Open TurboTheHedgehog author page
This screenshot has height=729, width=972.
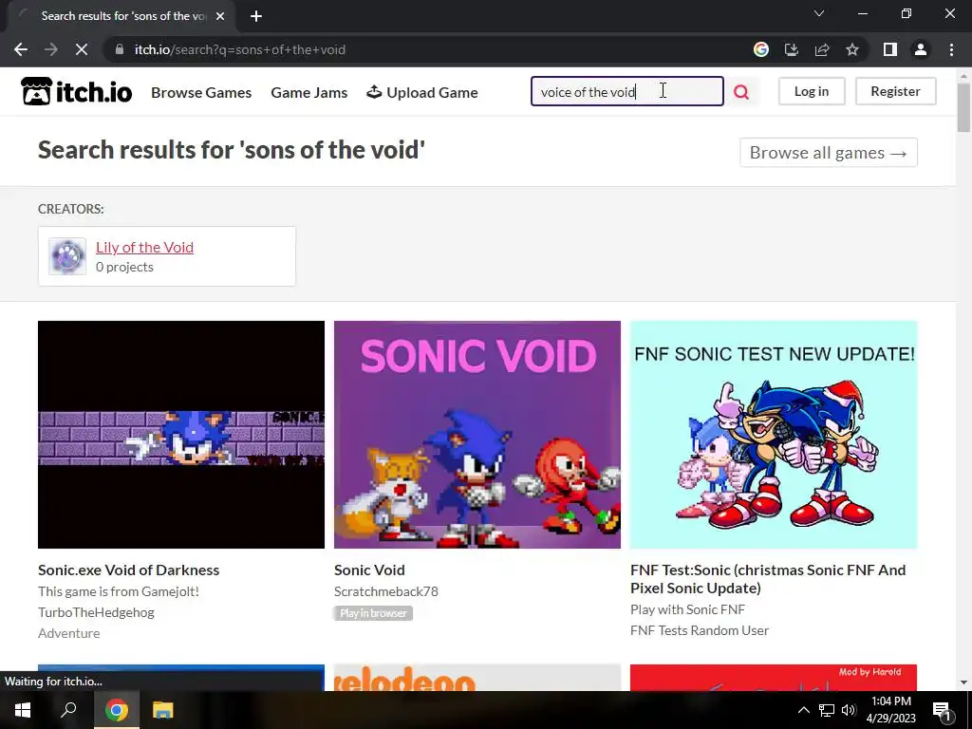tap(96, 612)
